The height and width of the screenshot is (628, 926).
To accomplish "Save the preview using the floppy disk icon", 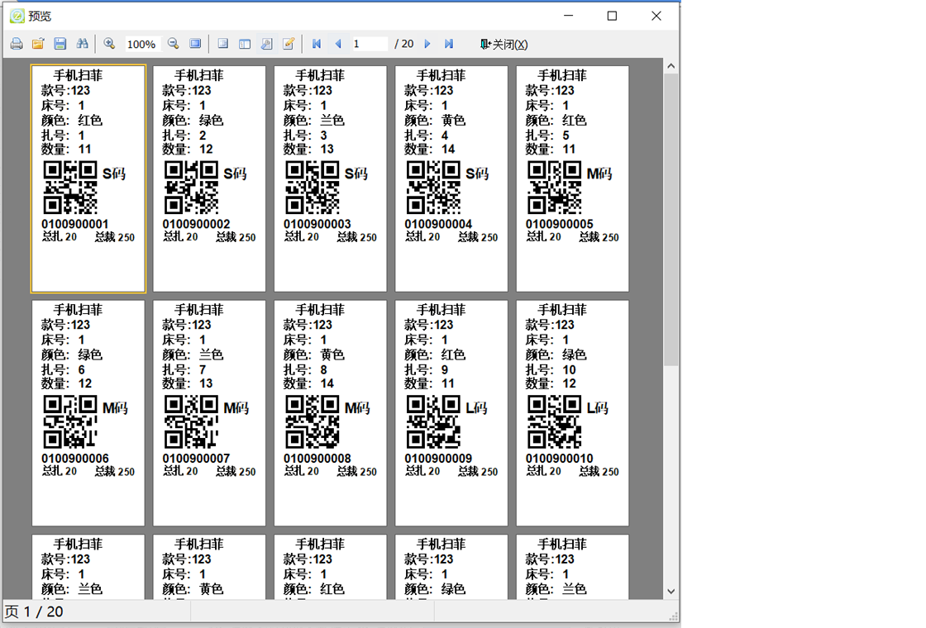I will 60,44.
